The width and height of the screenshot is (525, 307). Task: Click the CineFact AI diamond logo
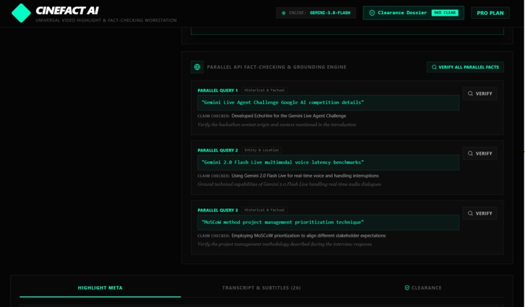pos(21,13)
